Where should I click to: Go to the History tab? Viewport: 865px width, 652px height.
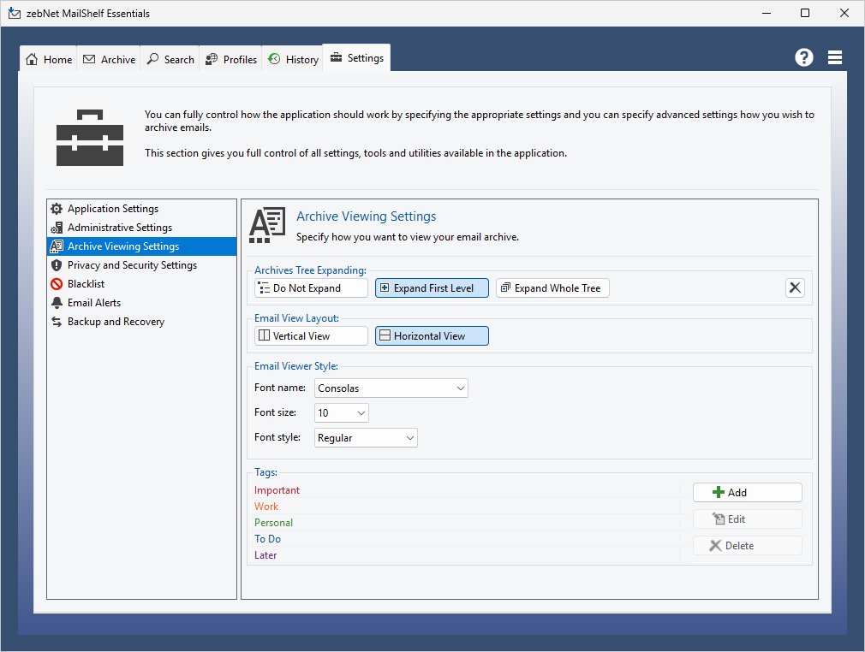[293, 59]
